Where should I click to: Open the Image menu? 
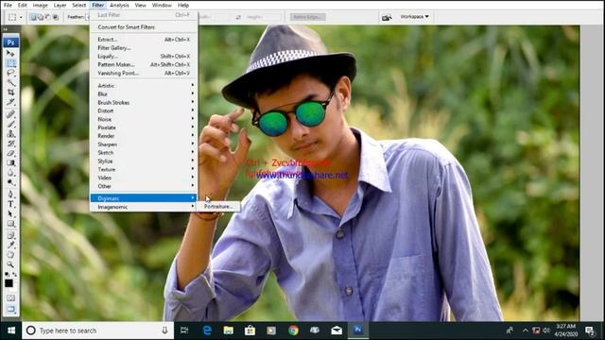click(40, 5)
